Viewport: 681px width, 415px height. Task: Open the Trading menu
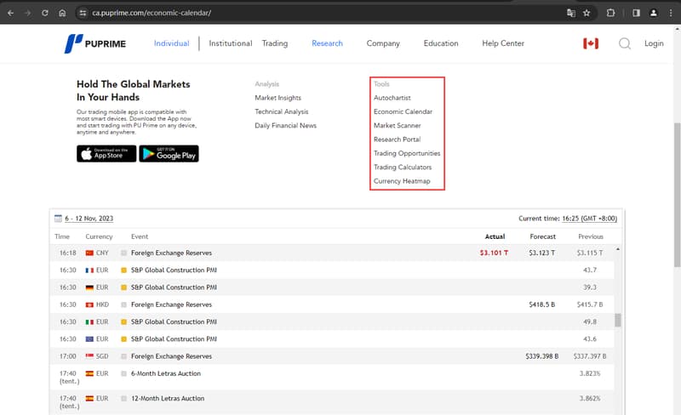point(274,43)
